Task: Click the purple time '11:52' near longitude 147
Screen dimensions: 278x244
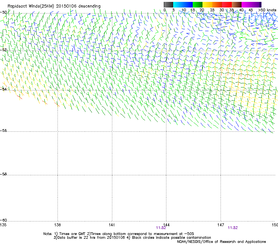Action: click(x=233, y=228)
